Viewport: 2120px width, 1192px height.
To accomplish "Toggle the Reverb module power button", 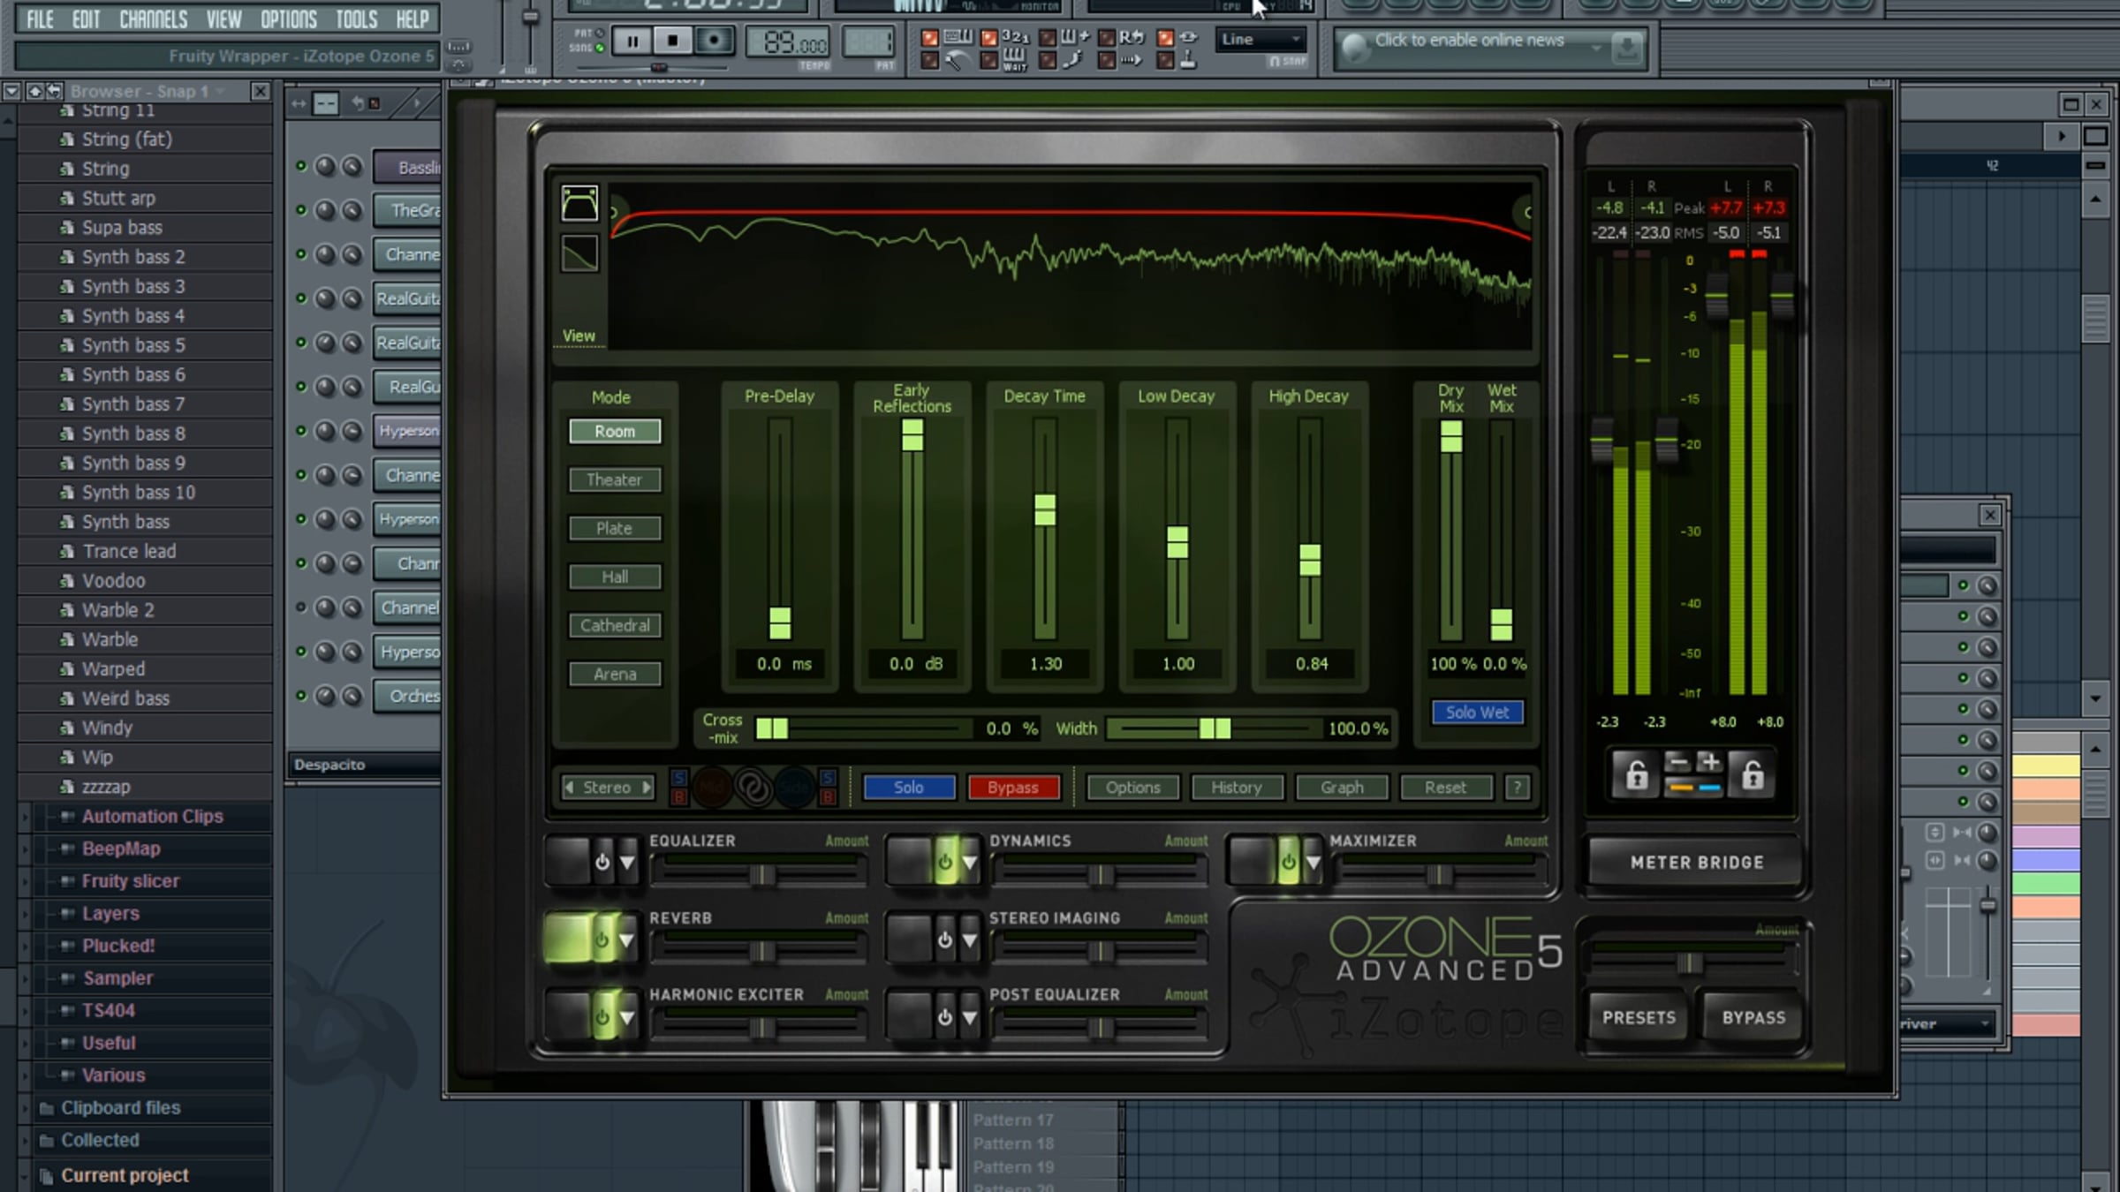I will click(x=602, y=939).
